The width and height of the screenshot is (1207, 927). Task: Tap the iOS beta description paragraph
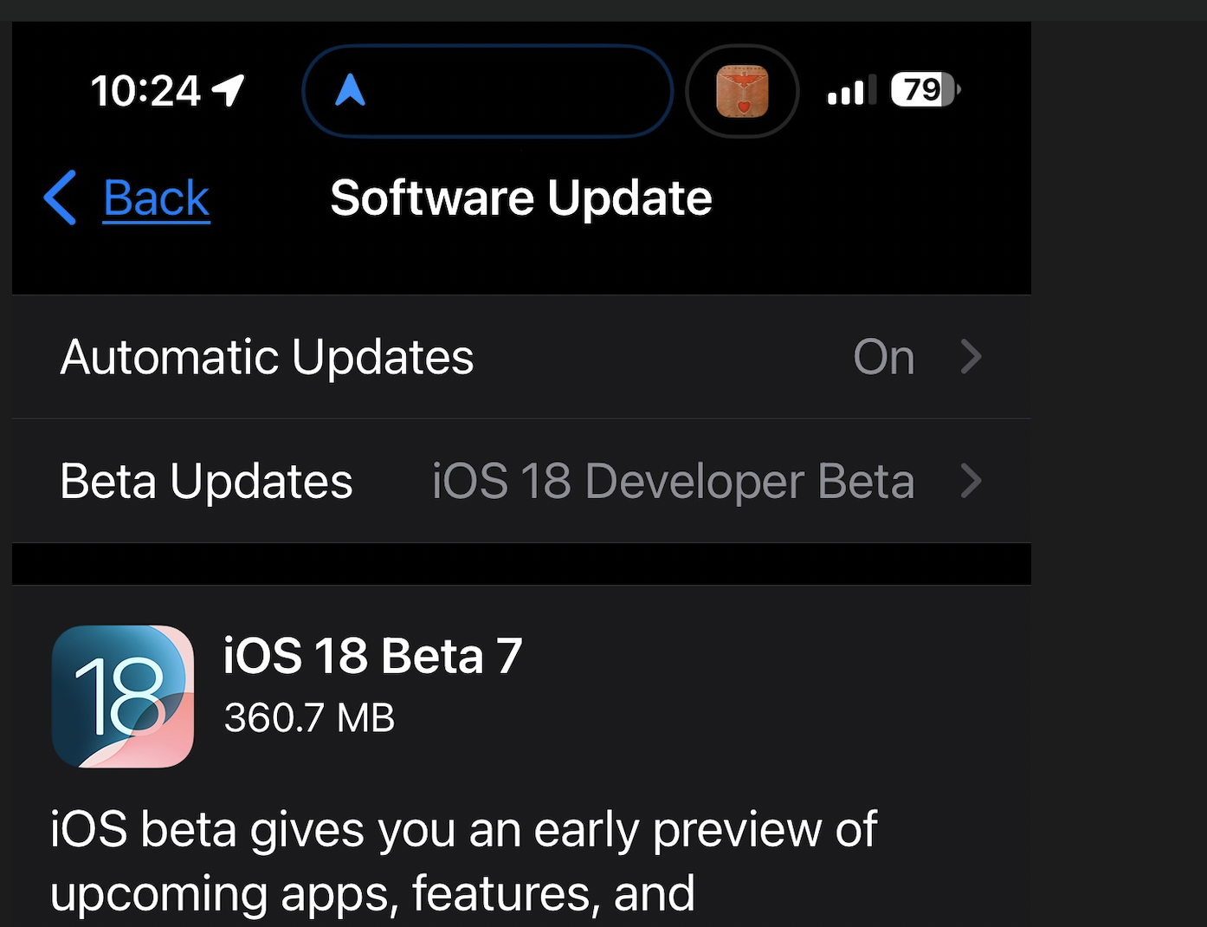(x=463, y=861)
